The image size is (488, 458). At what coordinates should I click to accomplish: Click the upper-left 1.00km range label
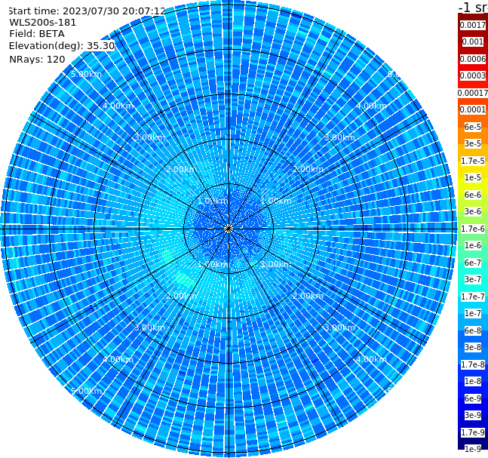(213, 201)
